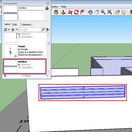
Task: Switch to the Edit tab
Action: point(15,25)
